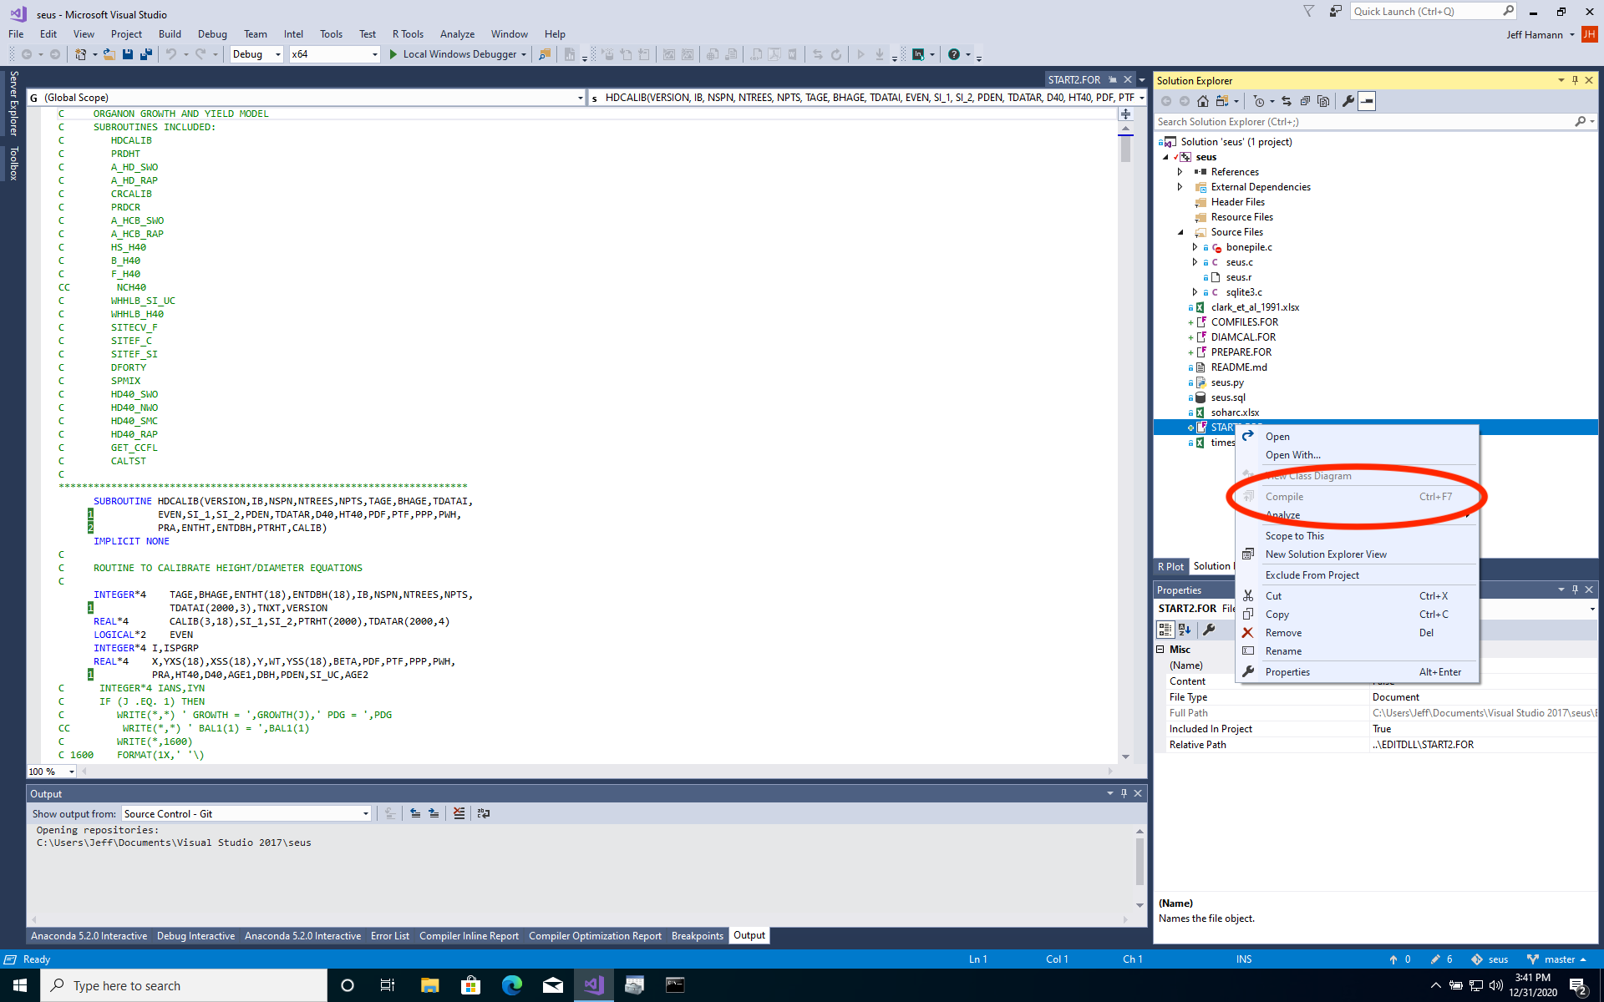The height and width of the screenshot is (1002, 1604).
Task: Click Open With... in context menu
Action: point(1292,455)
